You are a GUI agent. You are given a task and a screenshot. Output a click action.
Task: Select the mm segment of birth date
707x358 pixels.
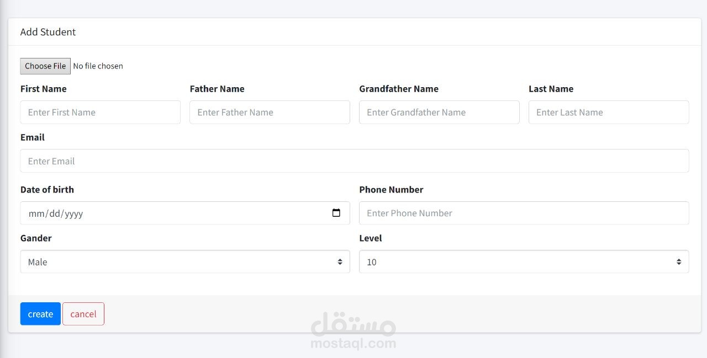[36, 213]
